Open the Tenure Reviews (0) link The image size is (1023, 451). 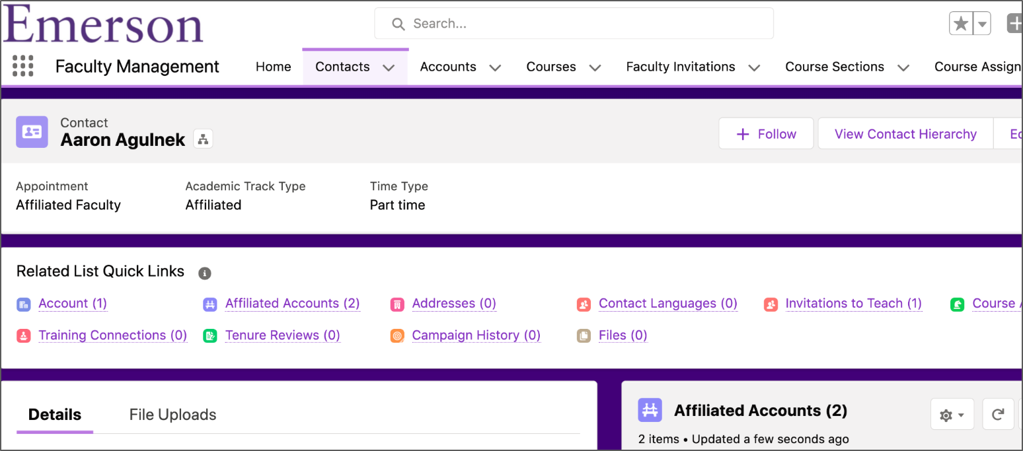click(283, 335)
